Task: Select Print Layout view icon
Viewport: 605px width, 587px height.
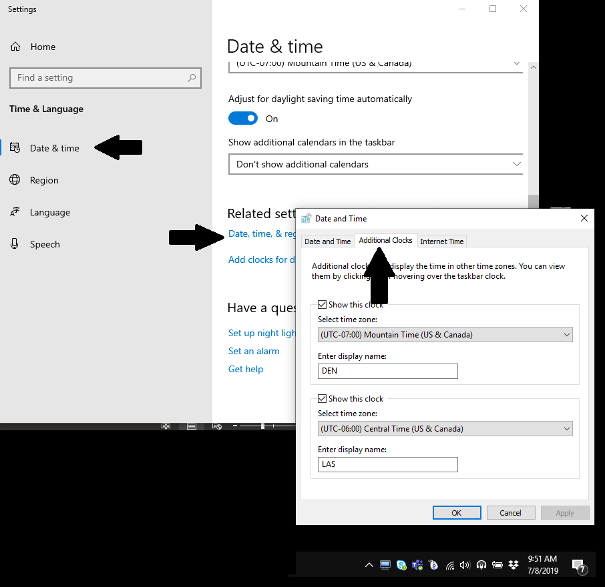Action: tap(192, 426)
